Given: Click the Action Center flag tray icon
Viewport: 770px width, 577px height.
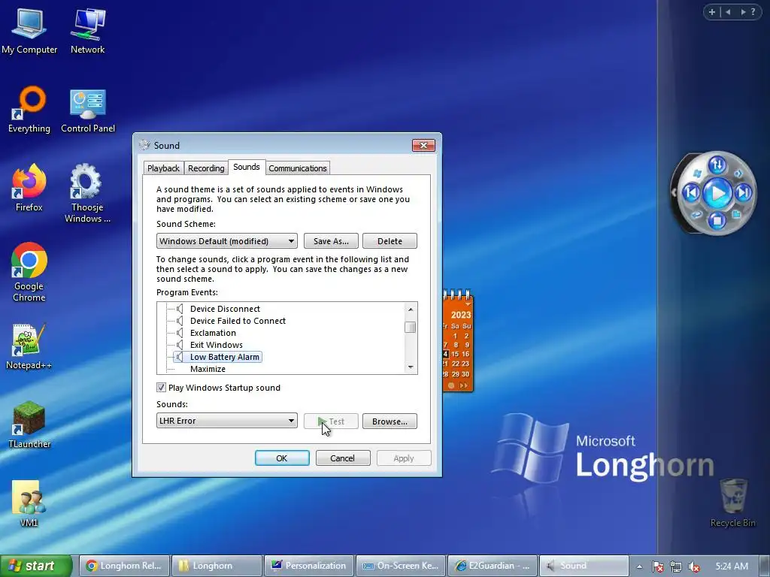Looking at the screenshot, I should [x=657, y=566].
